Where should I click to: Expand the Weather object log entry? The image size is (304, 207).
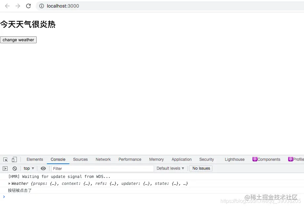[x=9, y=184]
